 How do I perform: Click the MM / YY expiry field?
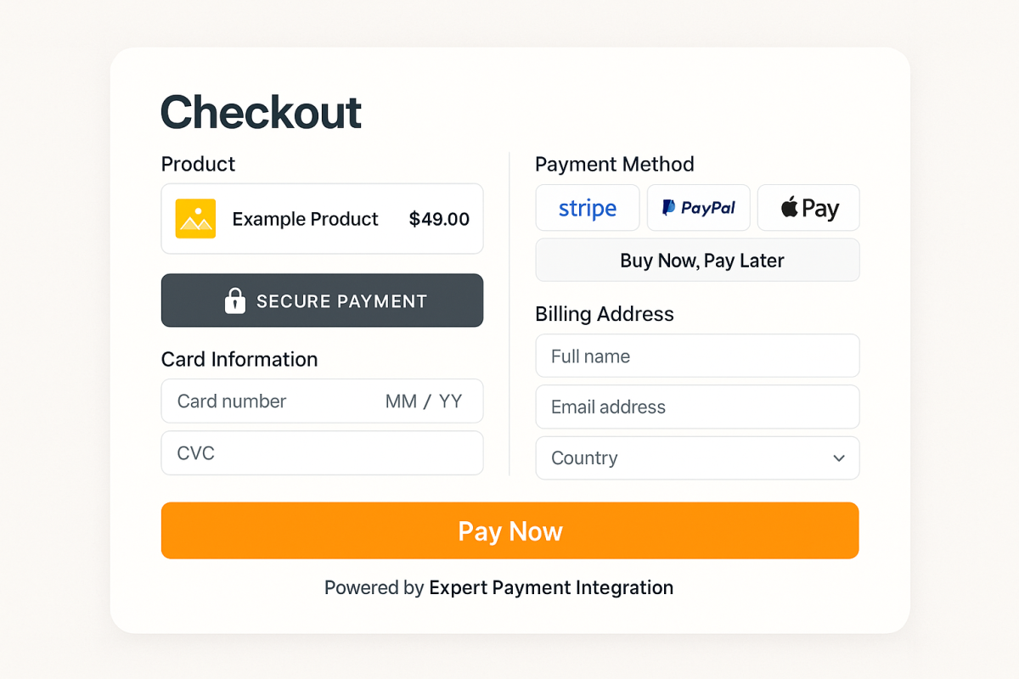point(424,401)
